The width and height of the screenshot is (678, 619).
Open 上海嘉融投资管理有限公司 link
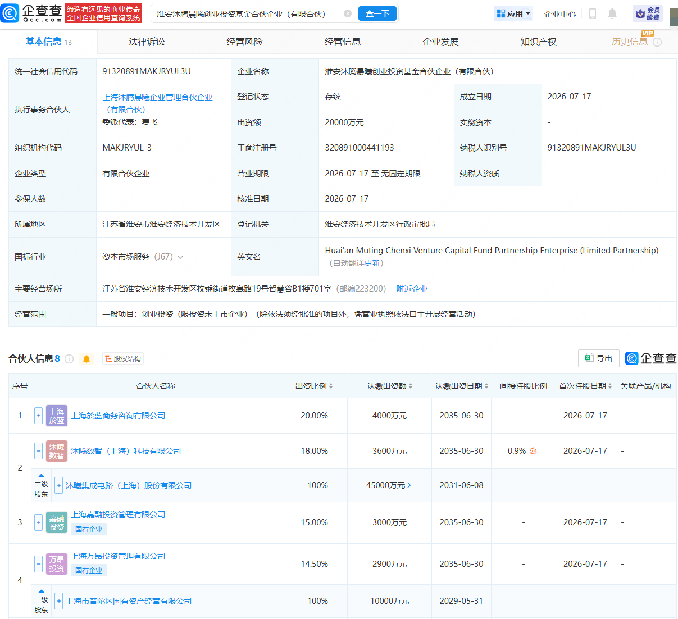[118, 515]
